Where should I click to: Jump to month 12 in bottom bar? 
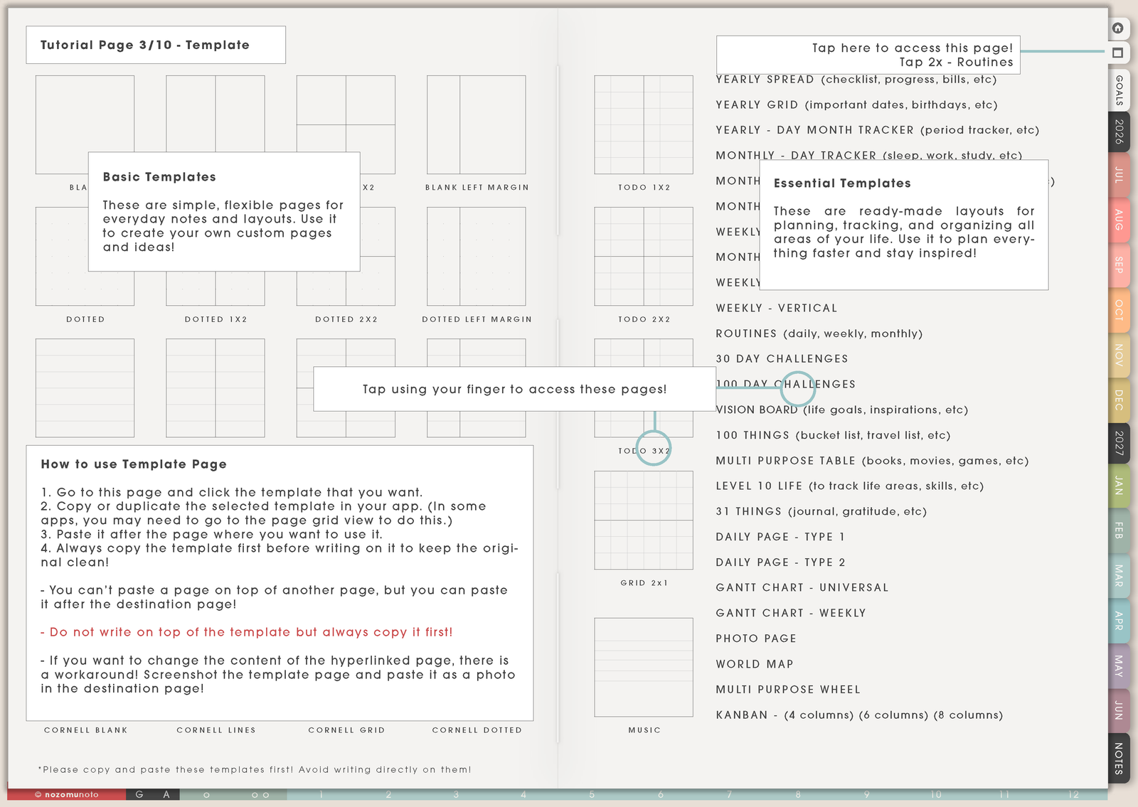(1073, 794)
